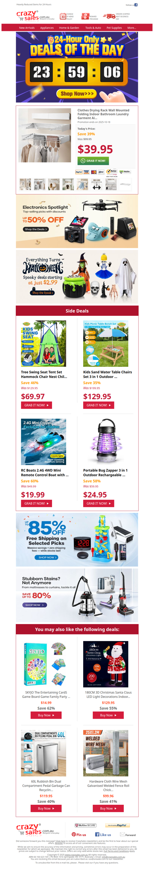This screenshot has height=870, width=154.
Task: Open the 30 day change of mind policy icon
Action: pos(62,16)
